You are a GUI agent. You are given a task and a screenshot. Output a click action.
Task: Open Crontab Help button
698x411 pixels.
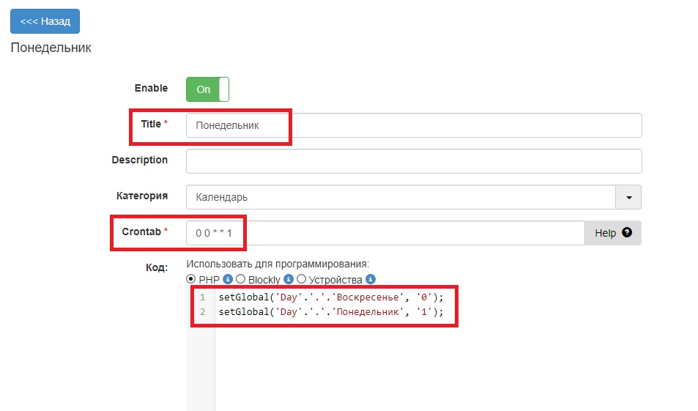tap(613, 233)
